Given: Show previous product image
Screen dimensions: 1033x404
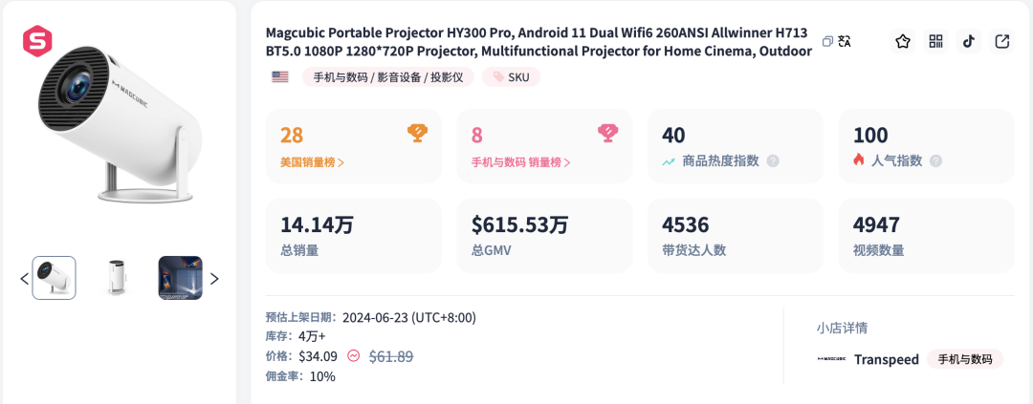Looking at the screenshot, I should coord(24,279).
